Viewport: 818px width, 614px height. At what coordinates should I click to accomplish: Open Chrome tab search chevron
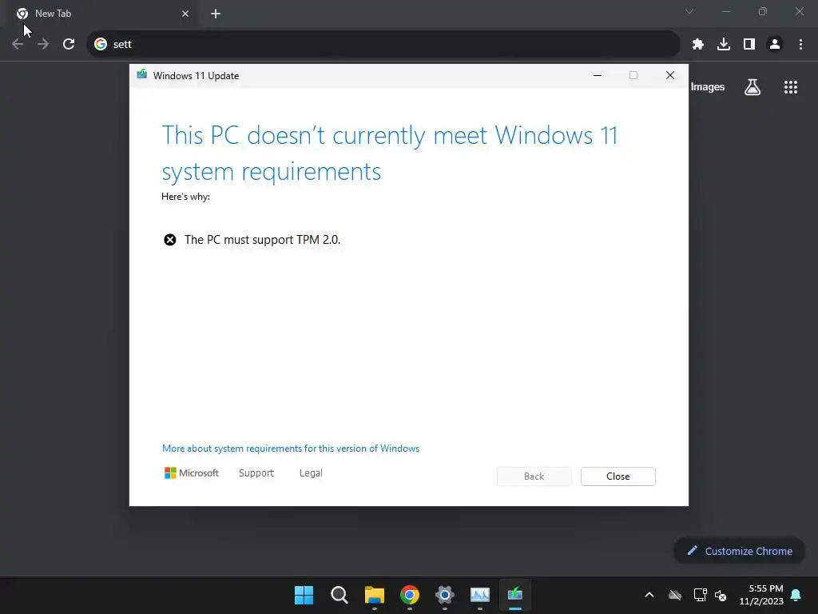click(x=689, y=11)
